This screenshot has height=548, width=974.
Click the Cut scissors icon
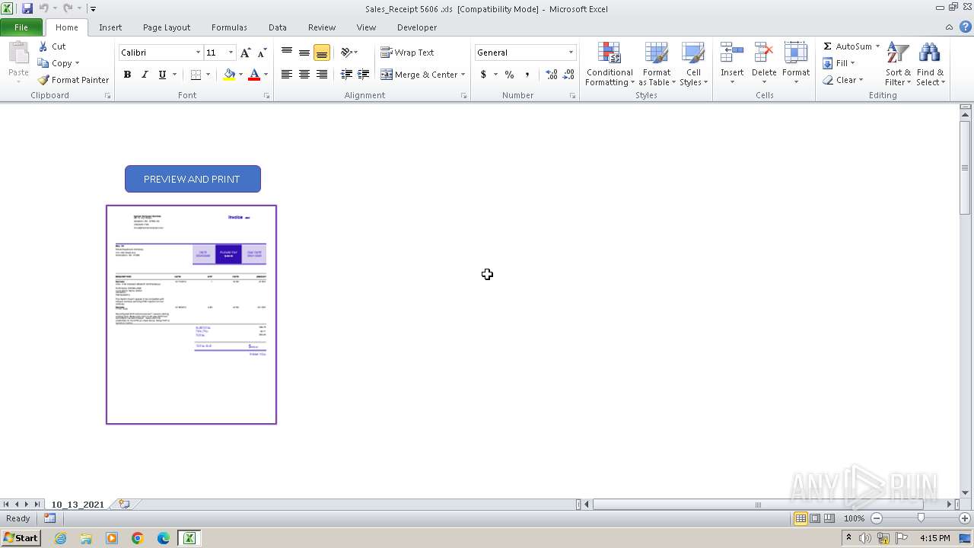click(x=43, y=46)
